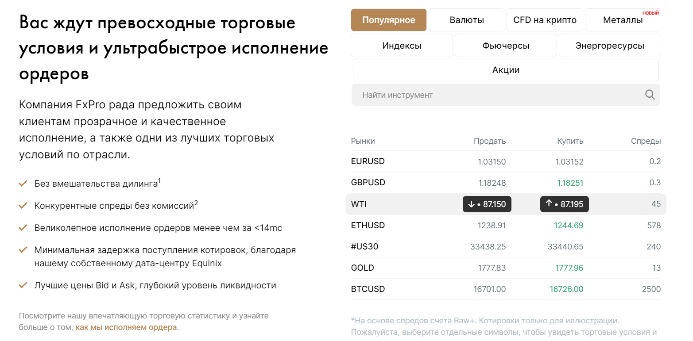Viewport: 693px width, 341px height.
Task: Open the CFD на крипто tab
Action: tap(545, 20)
